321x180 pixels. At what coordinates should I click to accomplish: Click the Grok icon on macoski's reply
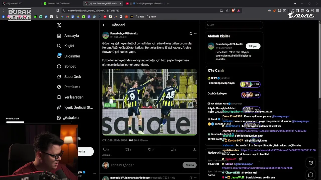191,178
